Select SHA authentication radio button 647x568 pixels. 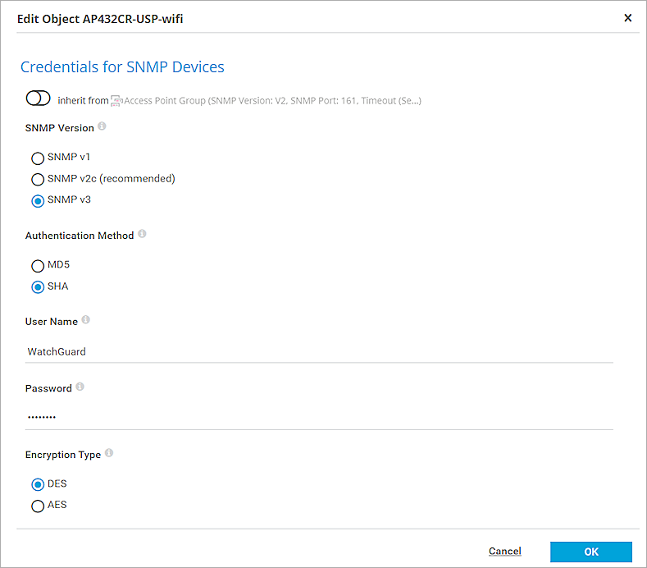pyautogui.click(x=38, y=287)
